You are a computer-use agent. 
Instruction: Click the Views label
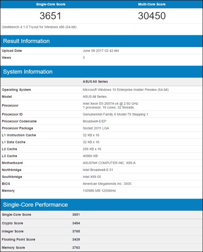coord(7,57)
